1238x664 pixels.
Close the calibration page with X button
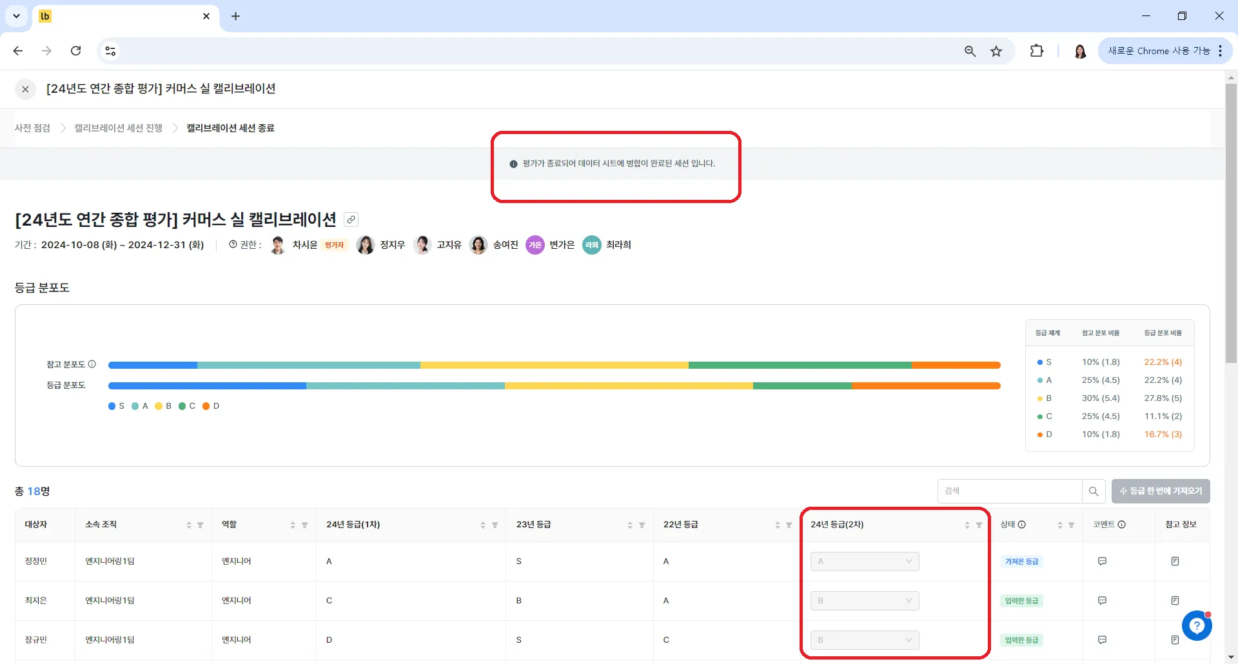(25, 89)
